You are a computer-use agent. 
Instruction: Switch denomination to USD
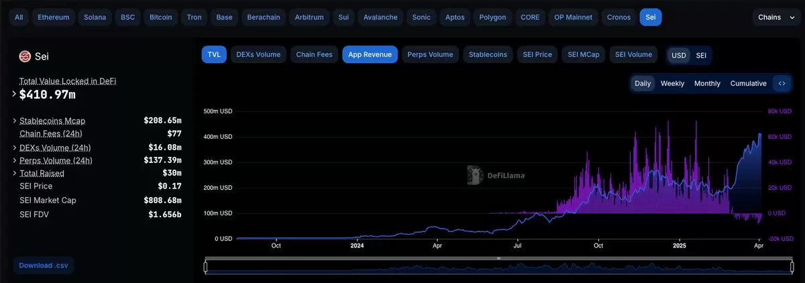coord(679,55)
